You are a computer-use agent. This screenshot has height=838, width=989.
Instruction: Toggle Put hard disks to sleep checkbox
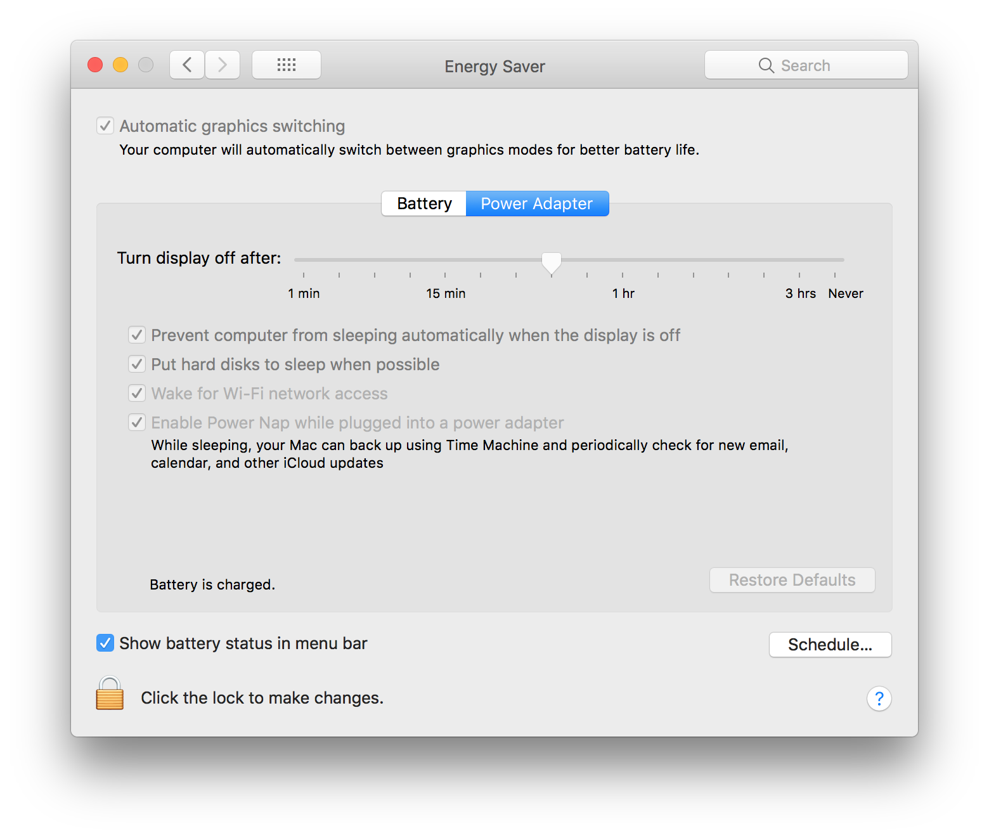click(x=137, y=364)
